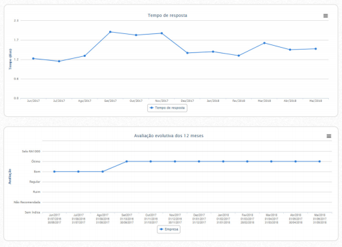Select the Jul/2017 point on response time chart

coord(59,61)
